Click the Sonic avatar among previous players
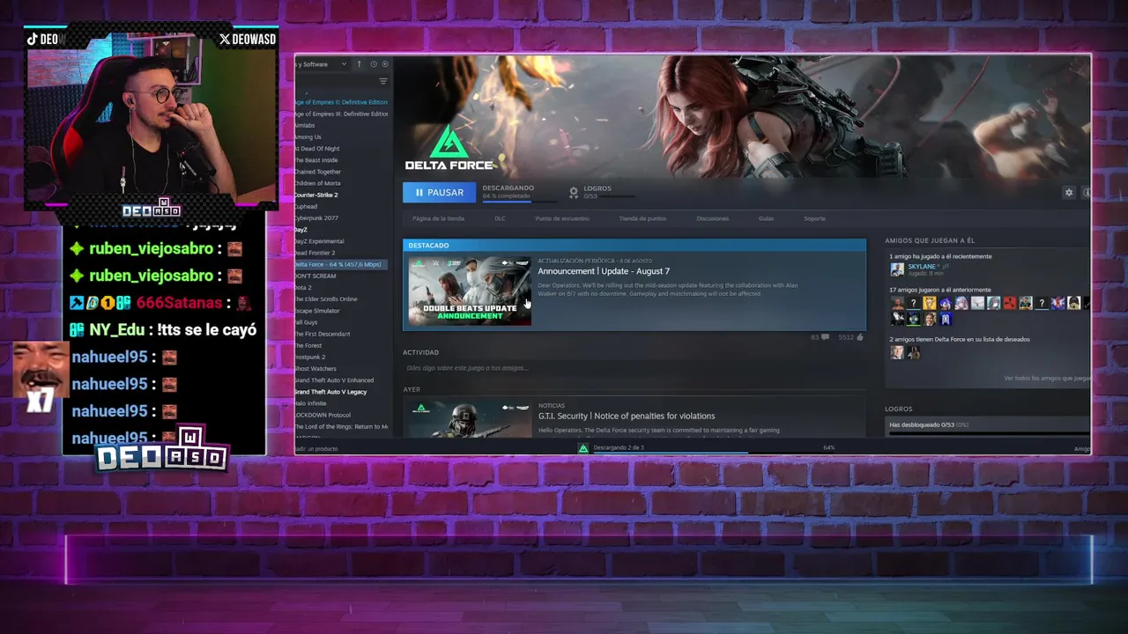 pyautogui.click(x=945, y=303)
